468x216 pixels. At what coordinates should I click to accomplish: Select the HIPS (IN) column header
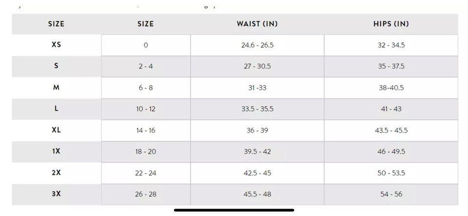point(391,24)
